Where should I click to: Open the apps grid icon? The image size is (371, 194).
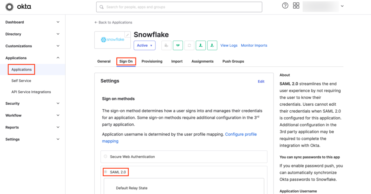(x=296, y=6)
